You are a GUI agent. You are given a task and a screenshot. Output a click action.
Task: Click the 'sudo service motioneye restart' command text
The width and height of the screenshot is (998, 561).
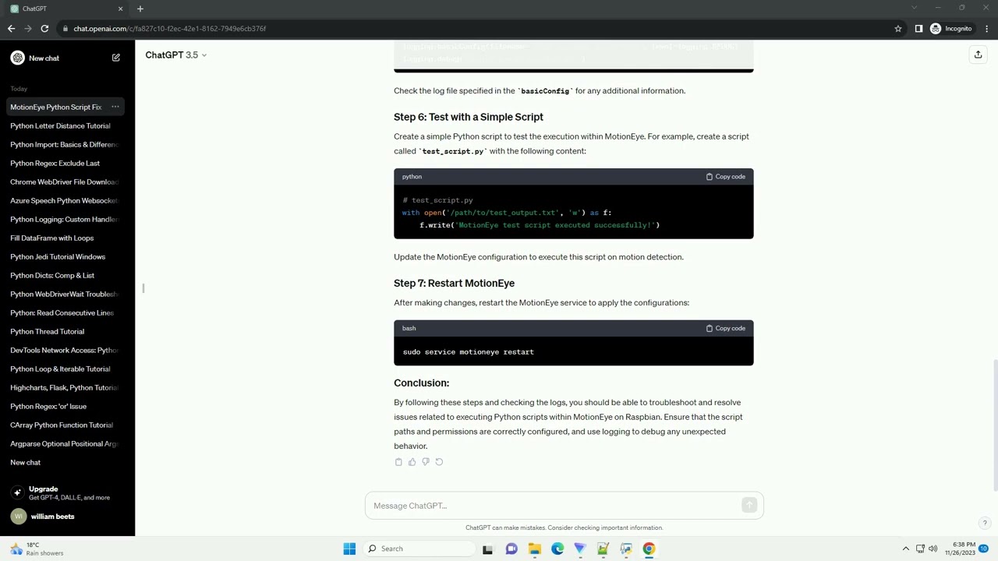468,352
